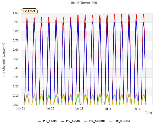Click the 0.90 y-axis tick label
The width and height of the screenshot is (168, 126).
pyautogui.click(x=16, y=22)
